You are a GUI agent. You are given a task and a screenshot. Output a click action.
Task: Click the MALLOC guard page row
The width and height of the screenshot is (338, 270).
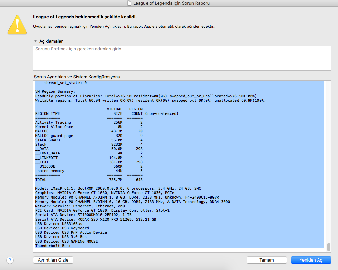[x=54, y=136]
